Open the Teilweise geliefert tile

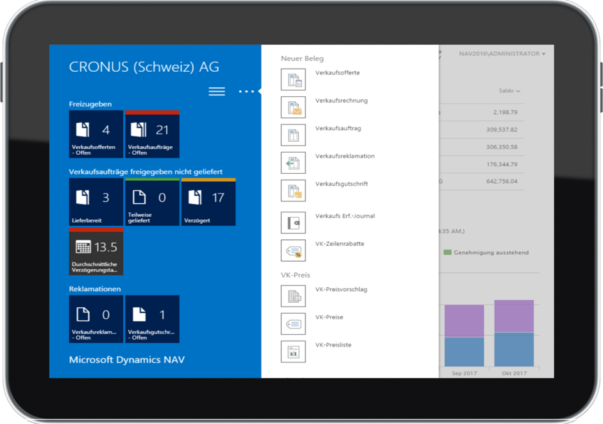pos(151,202)
